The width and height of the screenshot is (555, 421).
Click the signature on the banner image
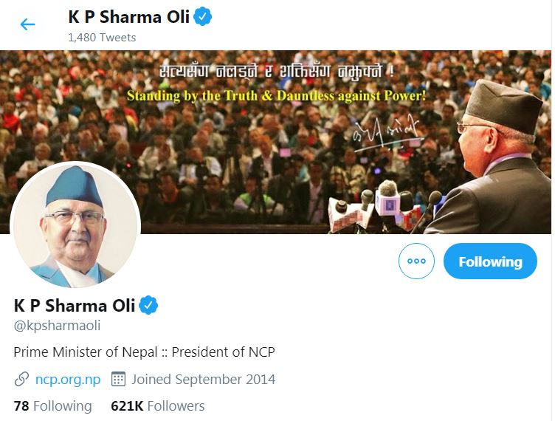coord(387,136)
